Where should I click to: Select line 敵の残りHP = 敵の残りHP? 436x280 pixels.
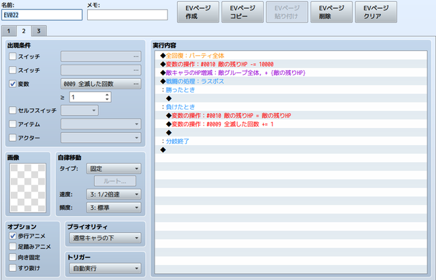coord(291,116)
